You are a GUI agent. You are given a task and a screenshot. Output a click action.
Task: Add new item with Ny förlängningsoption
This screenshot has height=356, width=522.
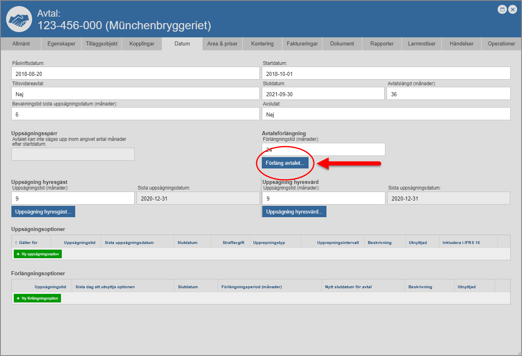[37, 298]
